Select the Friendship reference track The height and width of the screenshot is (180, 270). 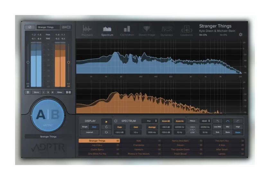(141, 145)
